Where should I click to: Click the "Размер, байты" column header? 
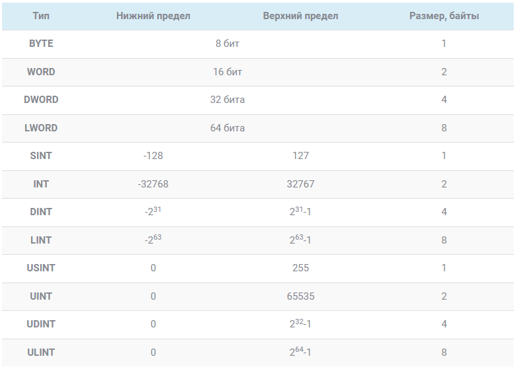tap(444, 16)
